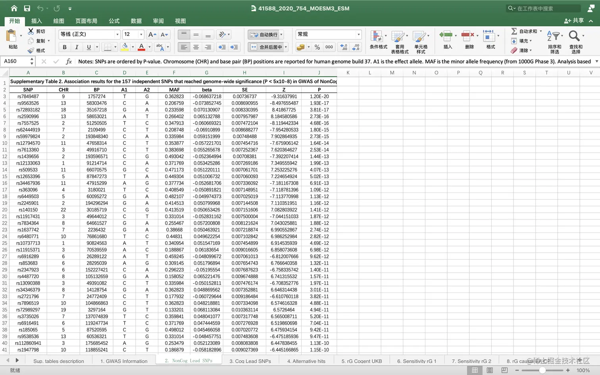
Task: Toggle center horizontal alignment
Action: 196,47
